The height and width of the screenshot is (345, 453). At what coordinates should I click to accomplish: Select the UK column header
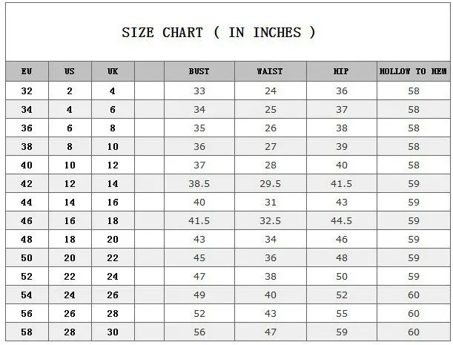coord(113,71)
